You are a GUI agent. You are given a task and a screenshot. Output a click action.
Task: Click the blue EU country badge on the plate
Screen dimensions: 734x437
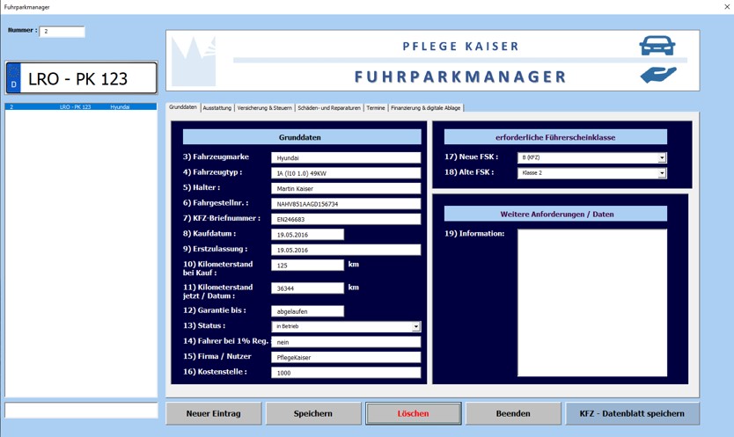[x=13, y=79]
